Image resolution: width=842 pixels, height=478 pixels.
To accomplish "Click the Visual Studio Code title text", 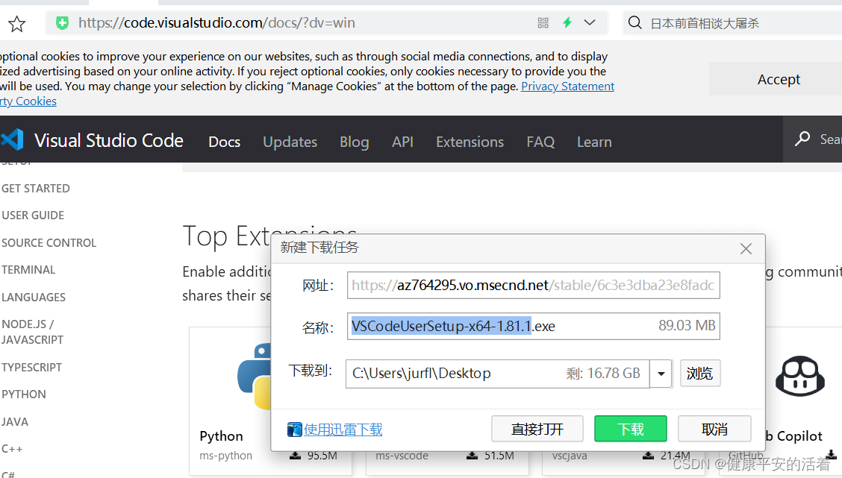I will coord(109,140).
